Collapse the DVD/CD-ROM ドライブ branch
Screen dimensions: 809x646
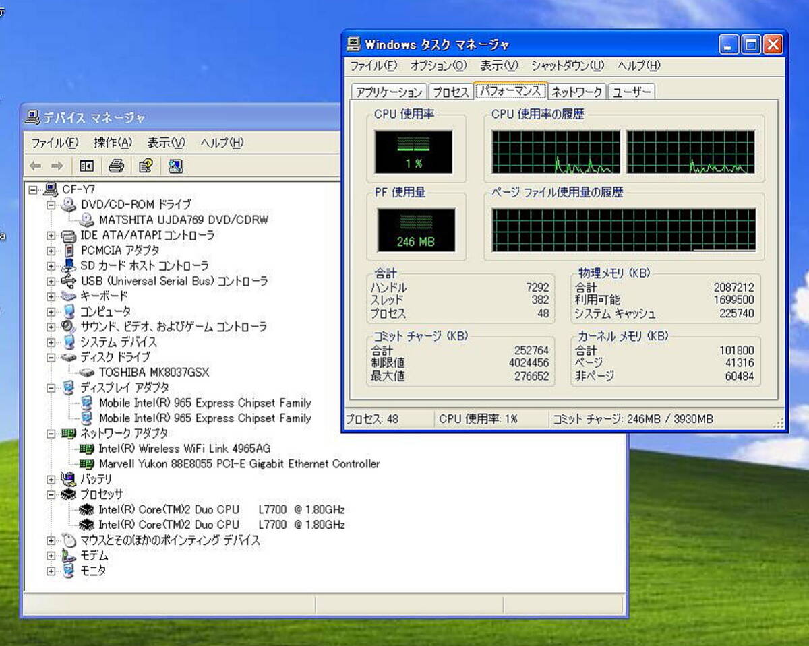[x=51, y=205]
